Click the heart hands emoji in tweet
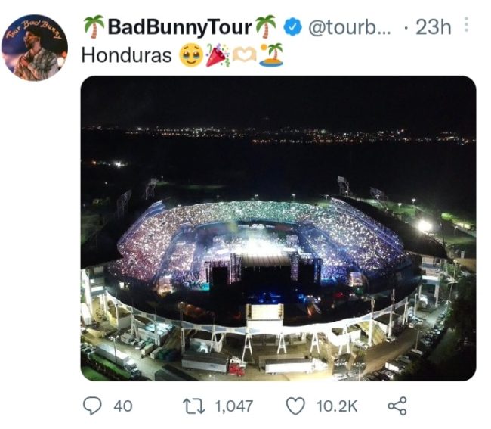This screenshot has width=491, height=429. click(x=245, y=55)
